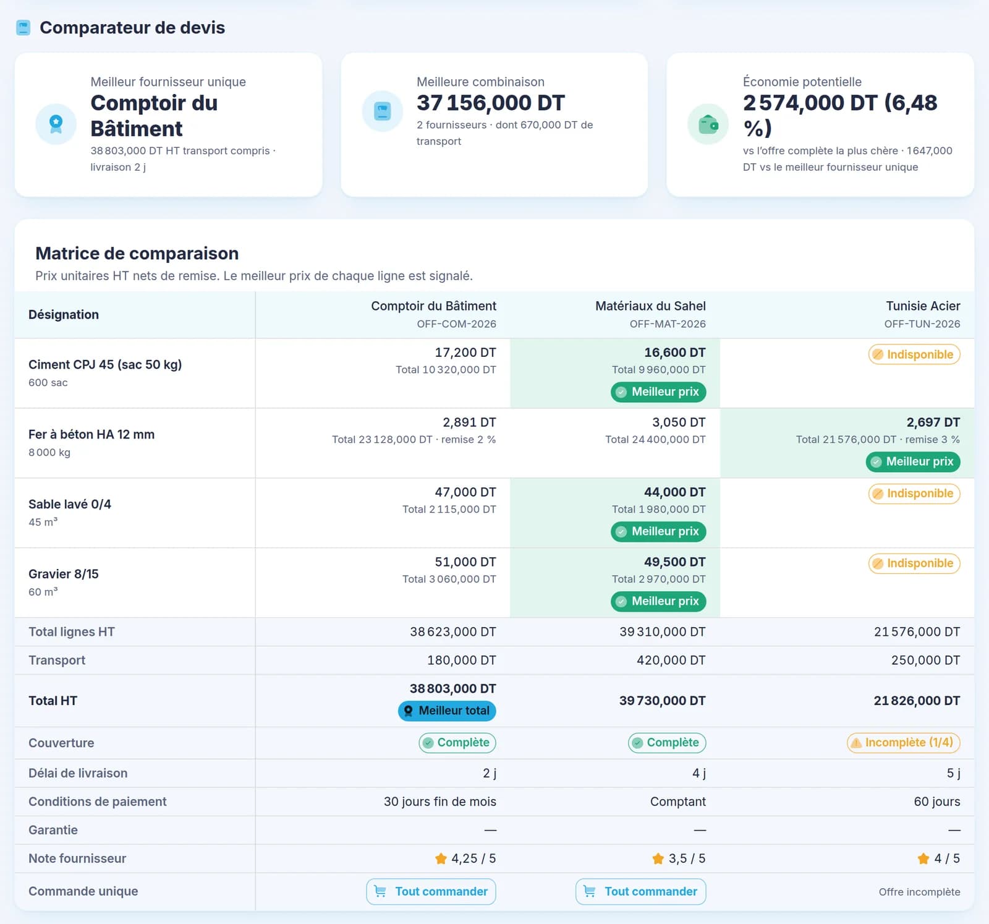
Task: Click the 39 730,000 DT Total HT value
Action: (x=662, y=701)
